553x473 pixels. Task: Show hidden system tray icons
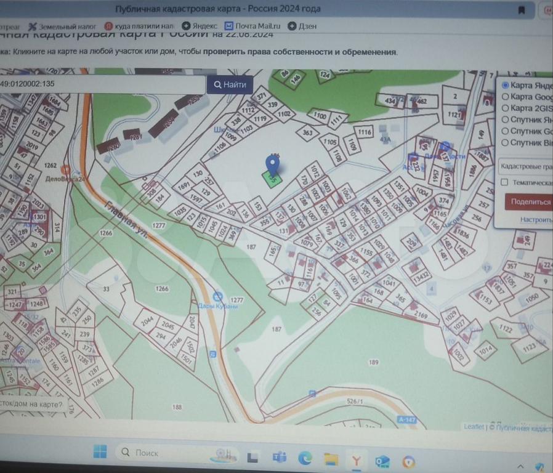[521, 466]
